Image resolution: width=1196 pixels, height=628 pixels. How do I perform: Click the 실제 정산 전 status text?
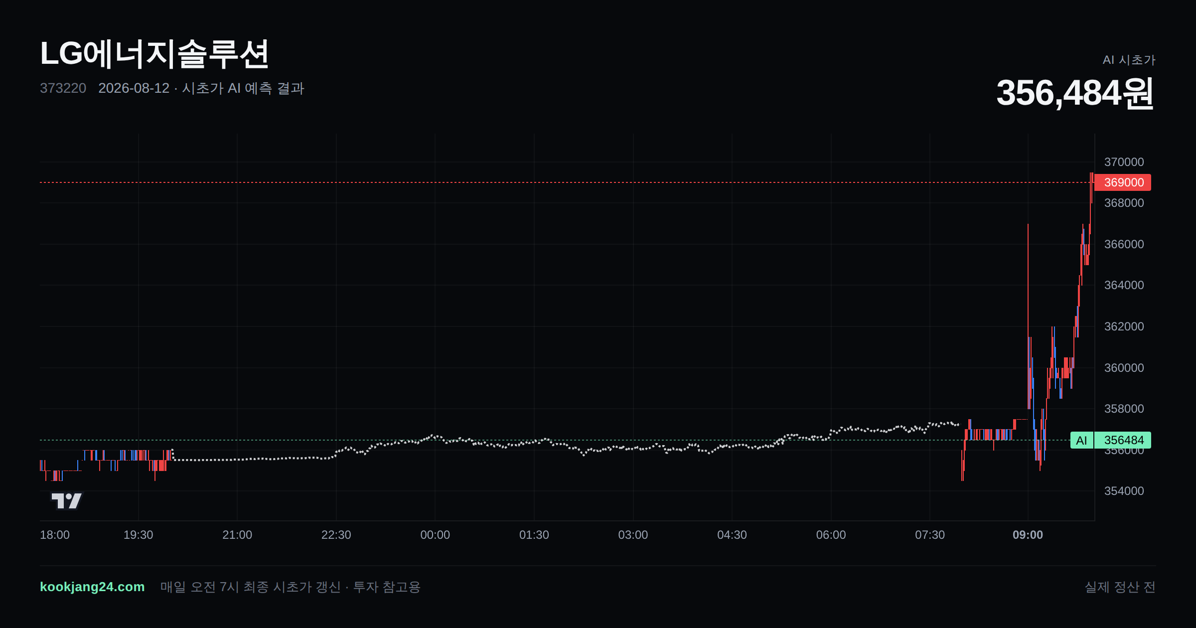[1120, 587]
